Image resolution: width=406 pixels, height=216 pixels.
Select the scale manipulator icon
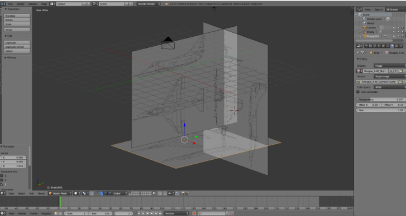pos(110,193)
